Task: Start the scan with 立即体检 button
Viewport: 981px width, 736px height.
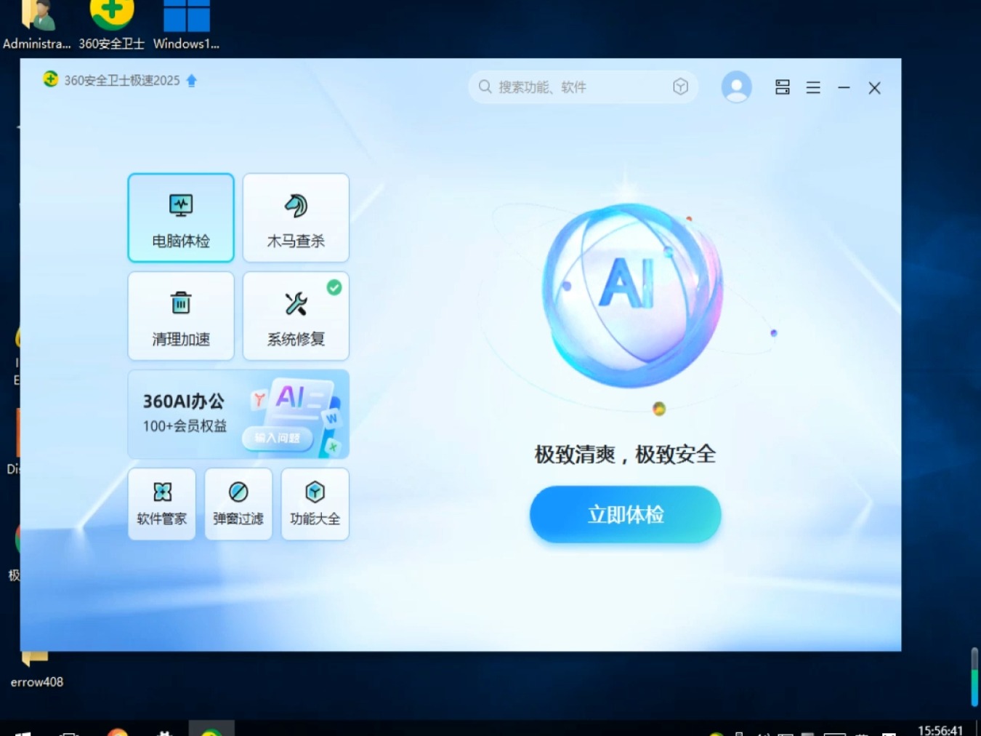Action: click(x=625, y=514)
